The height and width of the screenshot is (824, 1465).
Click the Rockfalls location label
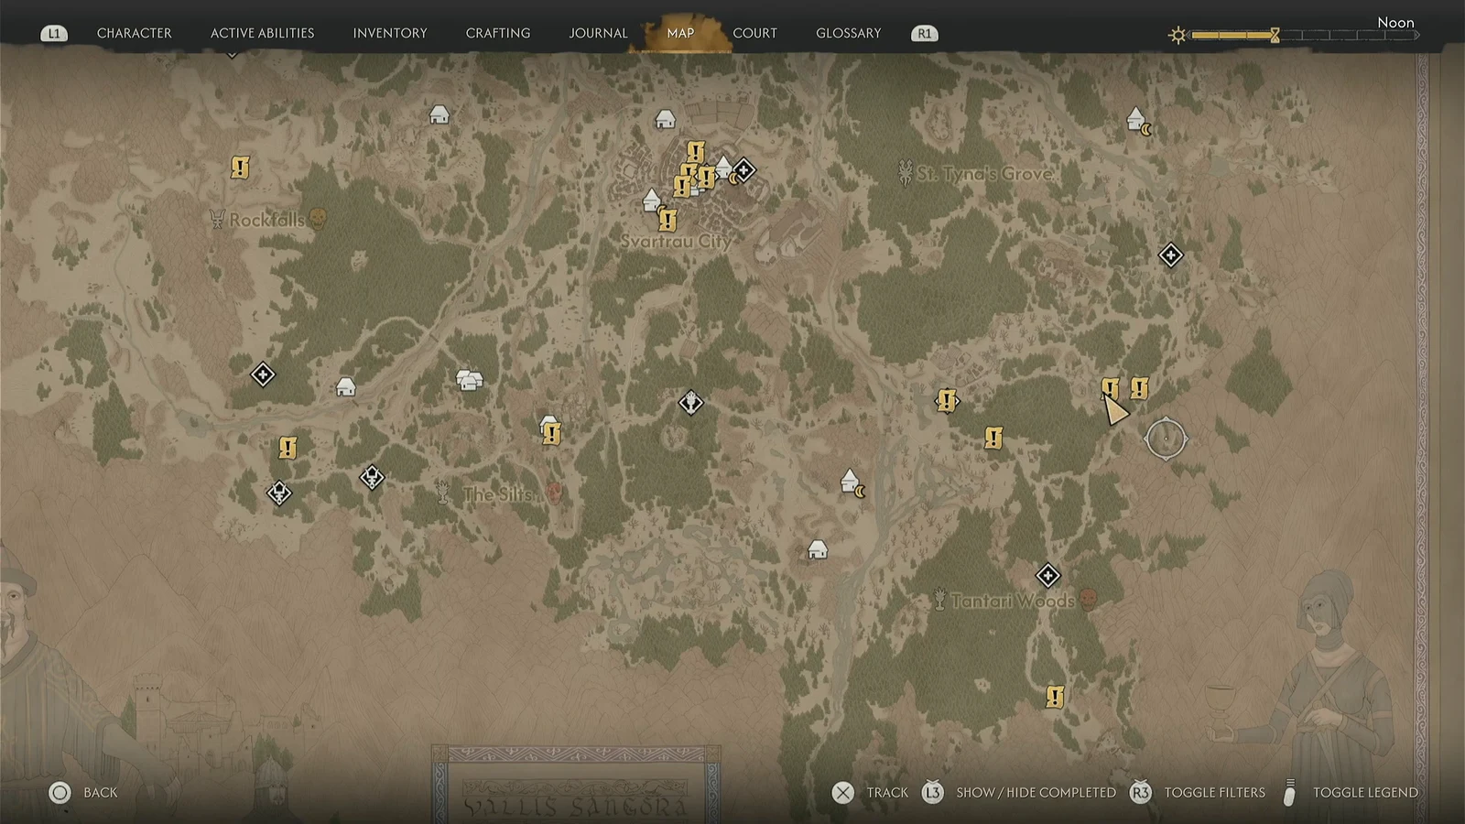click(x=266, y=220)
